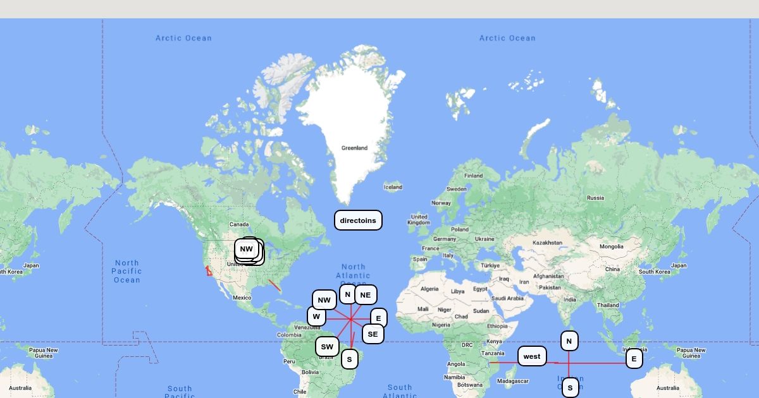Select the S marker in the Indian Ocean

(x=570, y=388)
